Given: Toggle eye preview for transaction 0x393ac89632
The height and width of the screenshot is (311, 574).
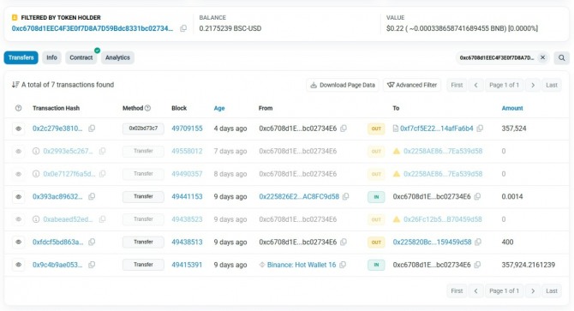Looking at the screenshot, I should [18, 197].
